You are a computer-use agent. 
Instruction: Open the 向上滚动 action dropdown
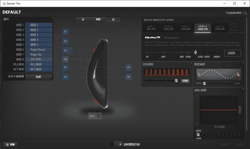coord(39,64)
